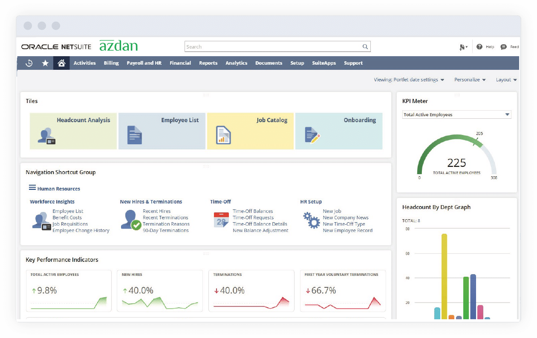The height and width of the screenshot is (338, 537).
Task: Open the Help question mark icon
Action: [x=479, y=47]
